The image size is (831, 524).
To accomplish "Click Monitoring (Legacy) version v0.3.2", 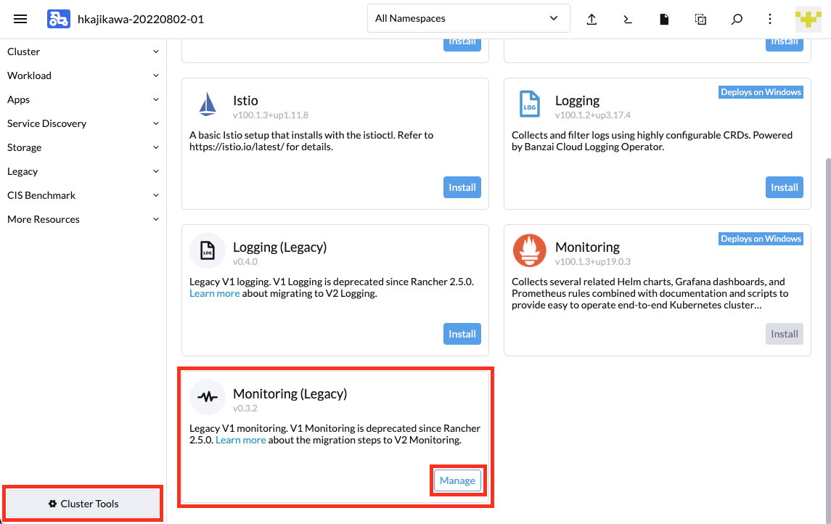I will (245, 409).
